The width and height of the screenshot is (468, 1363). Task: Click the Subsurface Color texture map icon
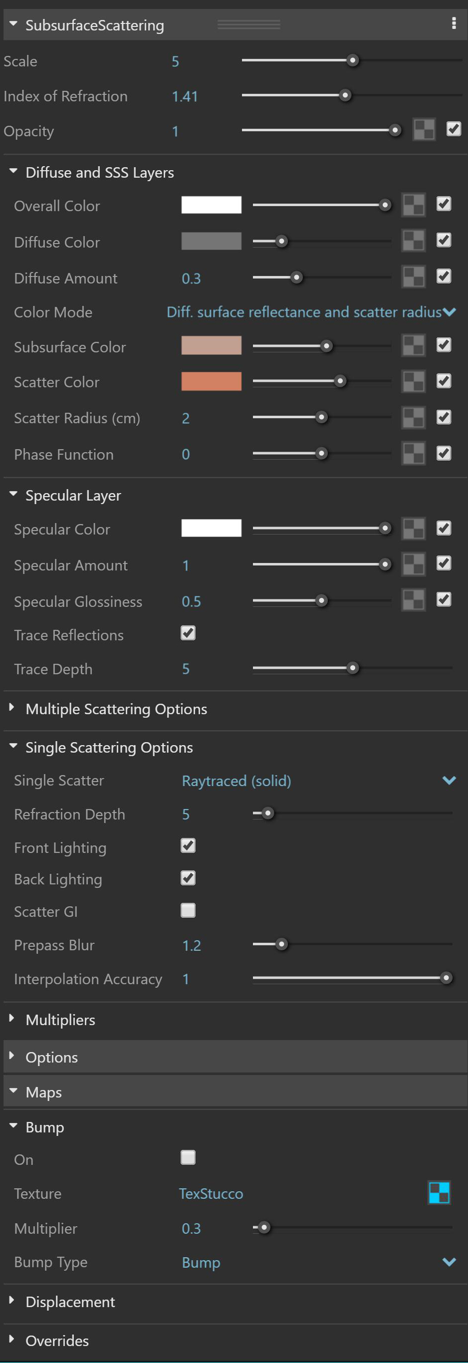click(413, 346)
